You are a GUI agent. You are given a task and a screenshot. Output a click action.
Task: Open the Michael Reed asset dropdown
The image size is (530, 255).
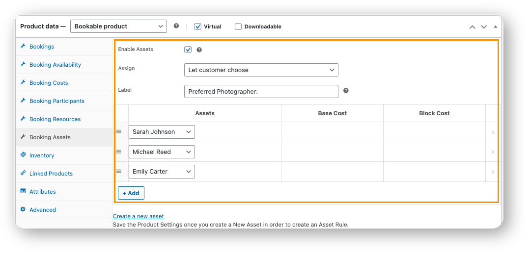[x=162, y=152]
